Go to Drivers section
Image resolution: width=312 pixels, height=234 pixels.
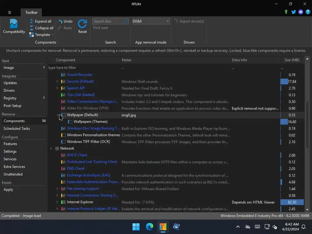(24, 90)
